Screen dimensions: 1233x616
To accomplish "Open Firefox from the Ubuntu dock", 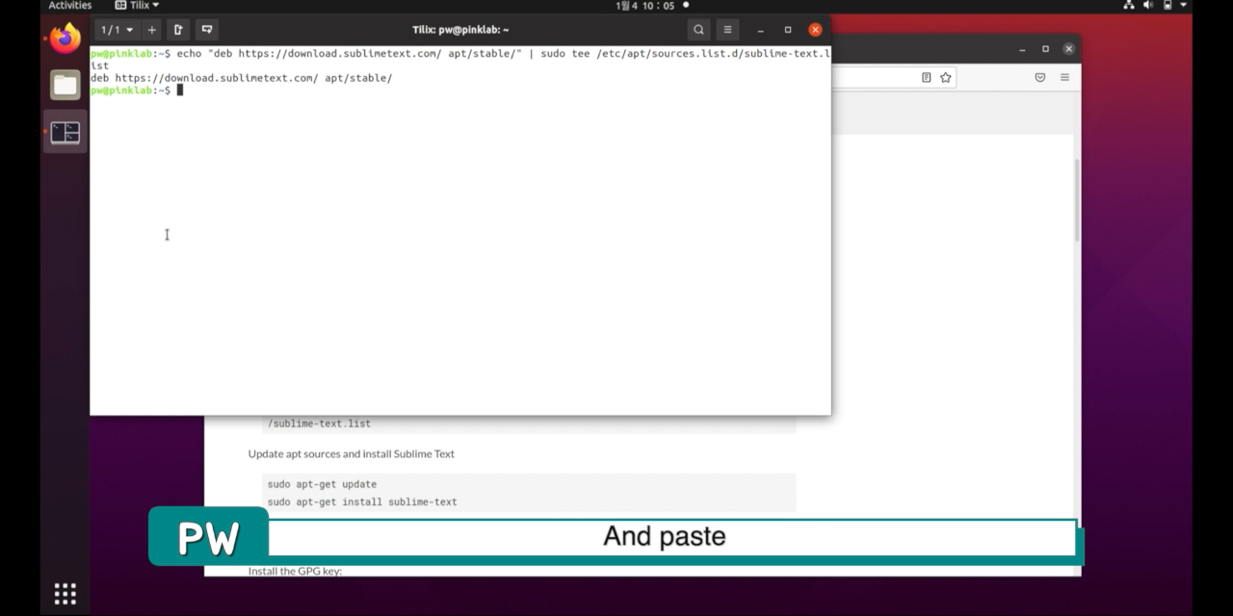I will click(66, 38).
